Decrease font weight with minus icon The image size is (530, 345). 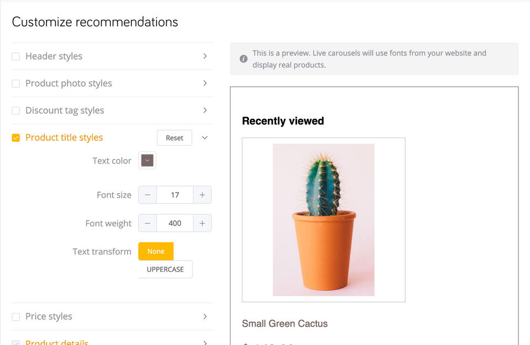pos(147,224)
